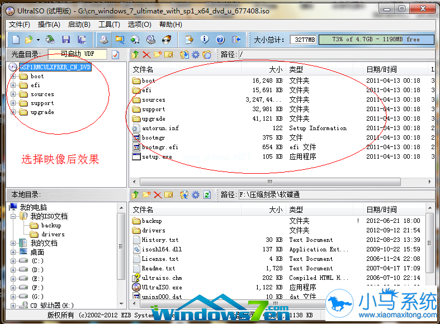This screenshot has height=324, width=440.
Task: Refresh local directory with green arrows icon
Action: (207, 194)
